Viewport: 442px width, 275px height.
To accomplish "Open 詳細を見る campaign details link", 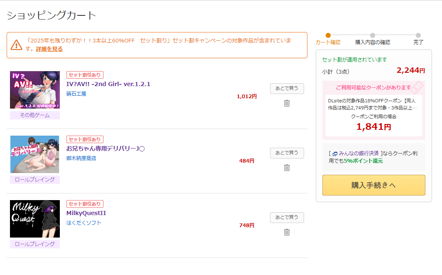I will [x=49, y=49].
